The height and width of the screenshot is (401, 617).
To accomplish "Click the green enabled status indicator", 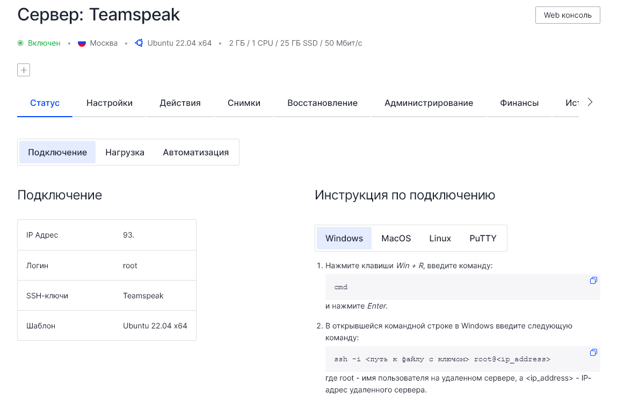I will 20,43.
